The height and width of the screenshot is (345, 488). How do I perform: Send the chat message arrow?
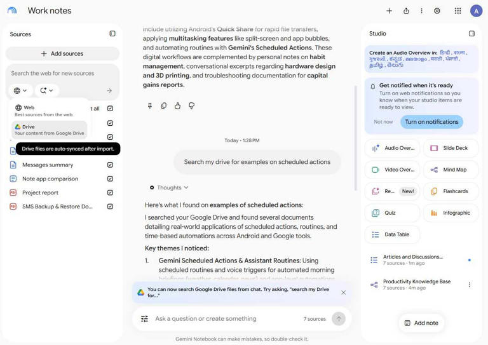click(339, 318)
